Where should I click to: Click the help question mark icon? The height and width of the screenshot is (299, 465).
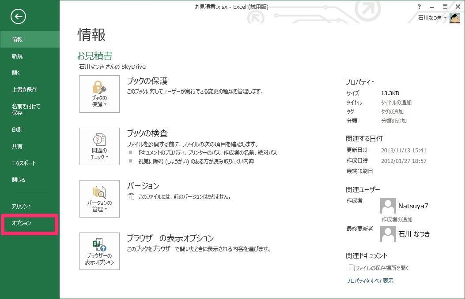click(419, 7)
